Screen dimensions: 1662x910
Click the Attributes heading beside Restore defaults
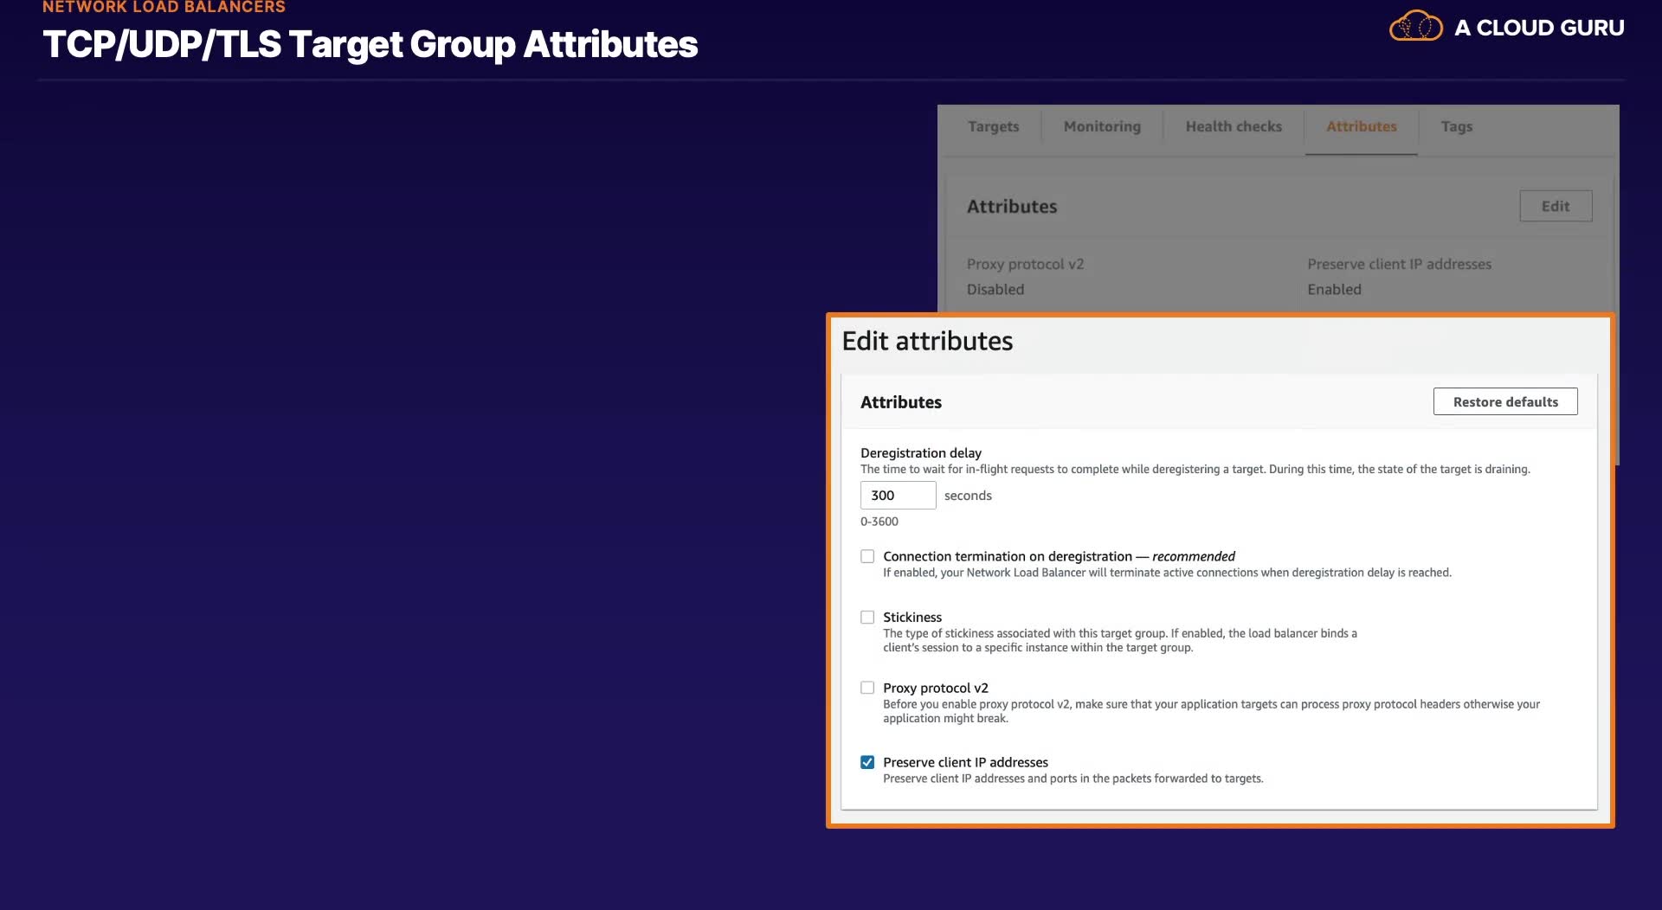[x=901, y=402]
